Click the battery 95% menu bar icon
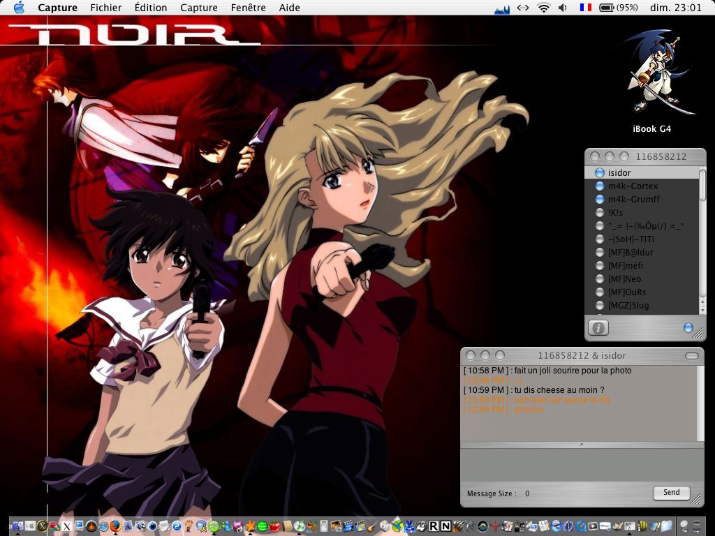The height and width of the screenshot is (536, 715). pyautogui.click(x=619, y=7)
